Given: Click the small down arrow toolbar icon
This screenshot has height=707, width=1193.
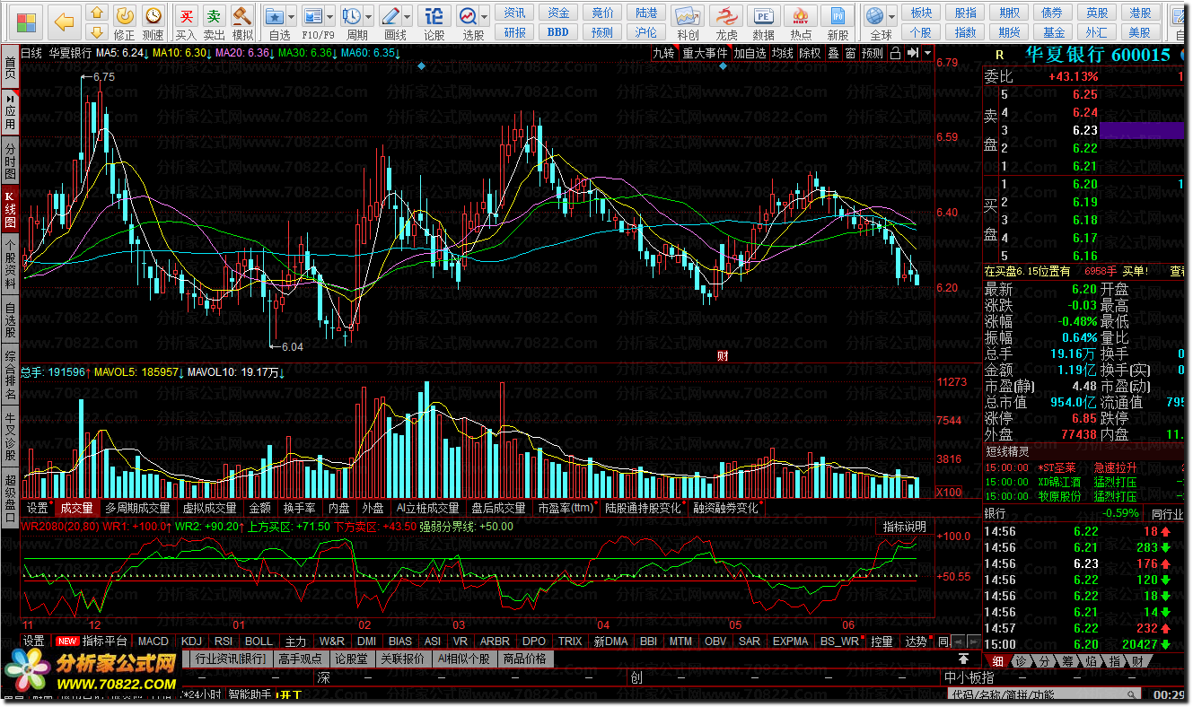Looking at the screenshot, I should pos(96,33).
